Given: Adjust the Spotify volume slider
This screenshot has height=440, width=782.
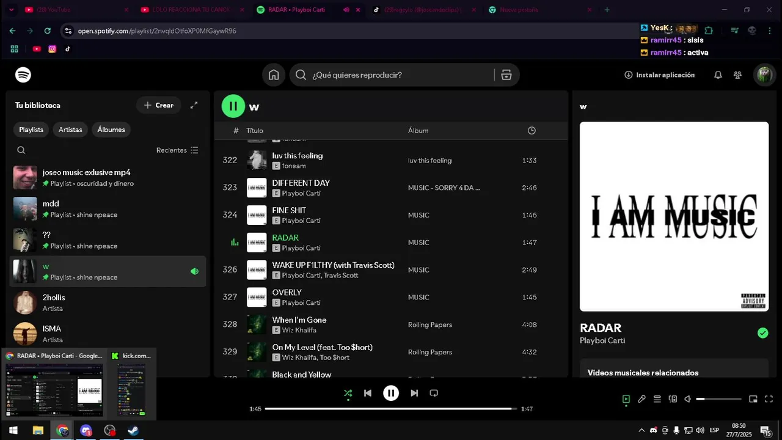Looking at the screenshot, I should pyautogui.click(x=718, y=399).
